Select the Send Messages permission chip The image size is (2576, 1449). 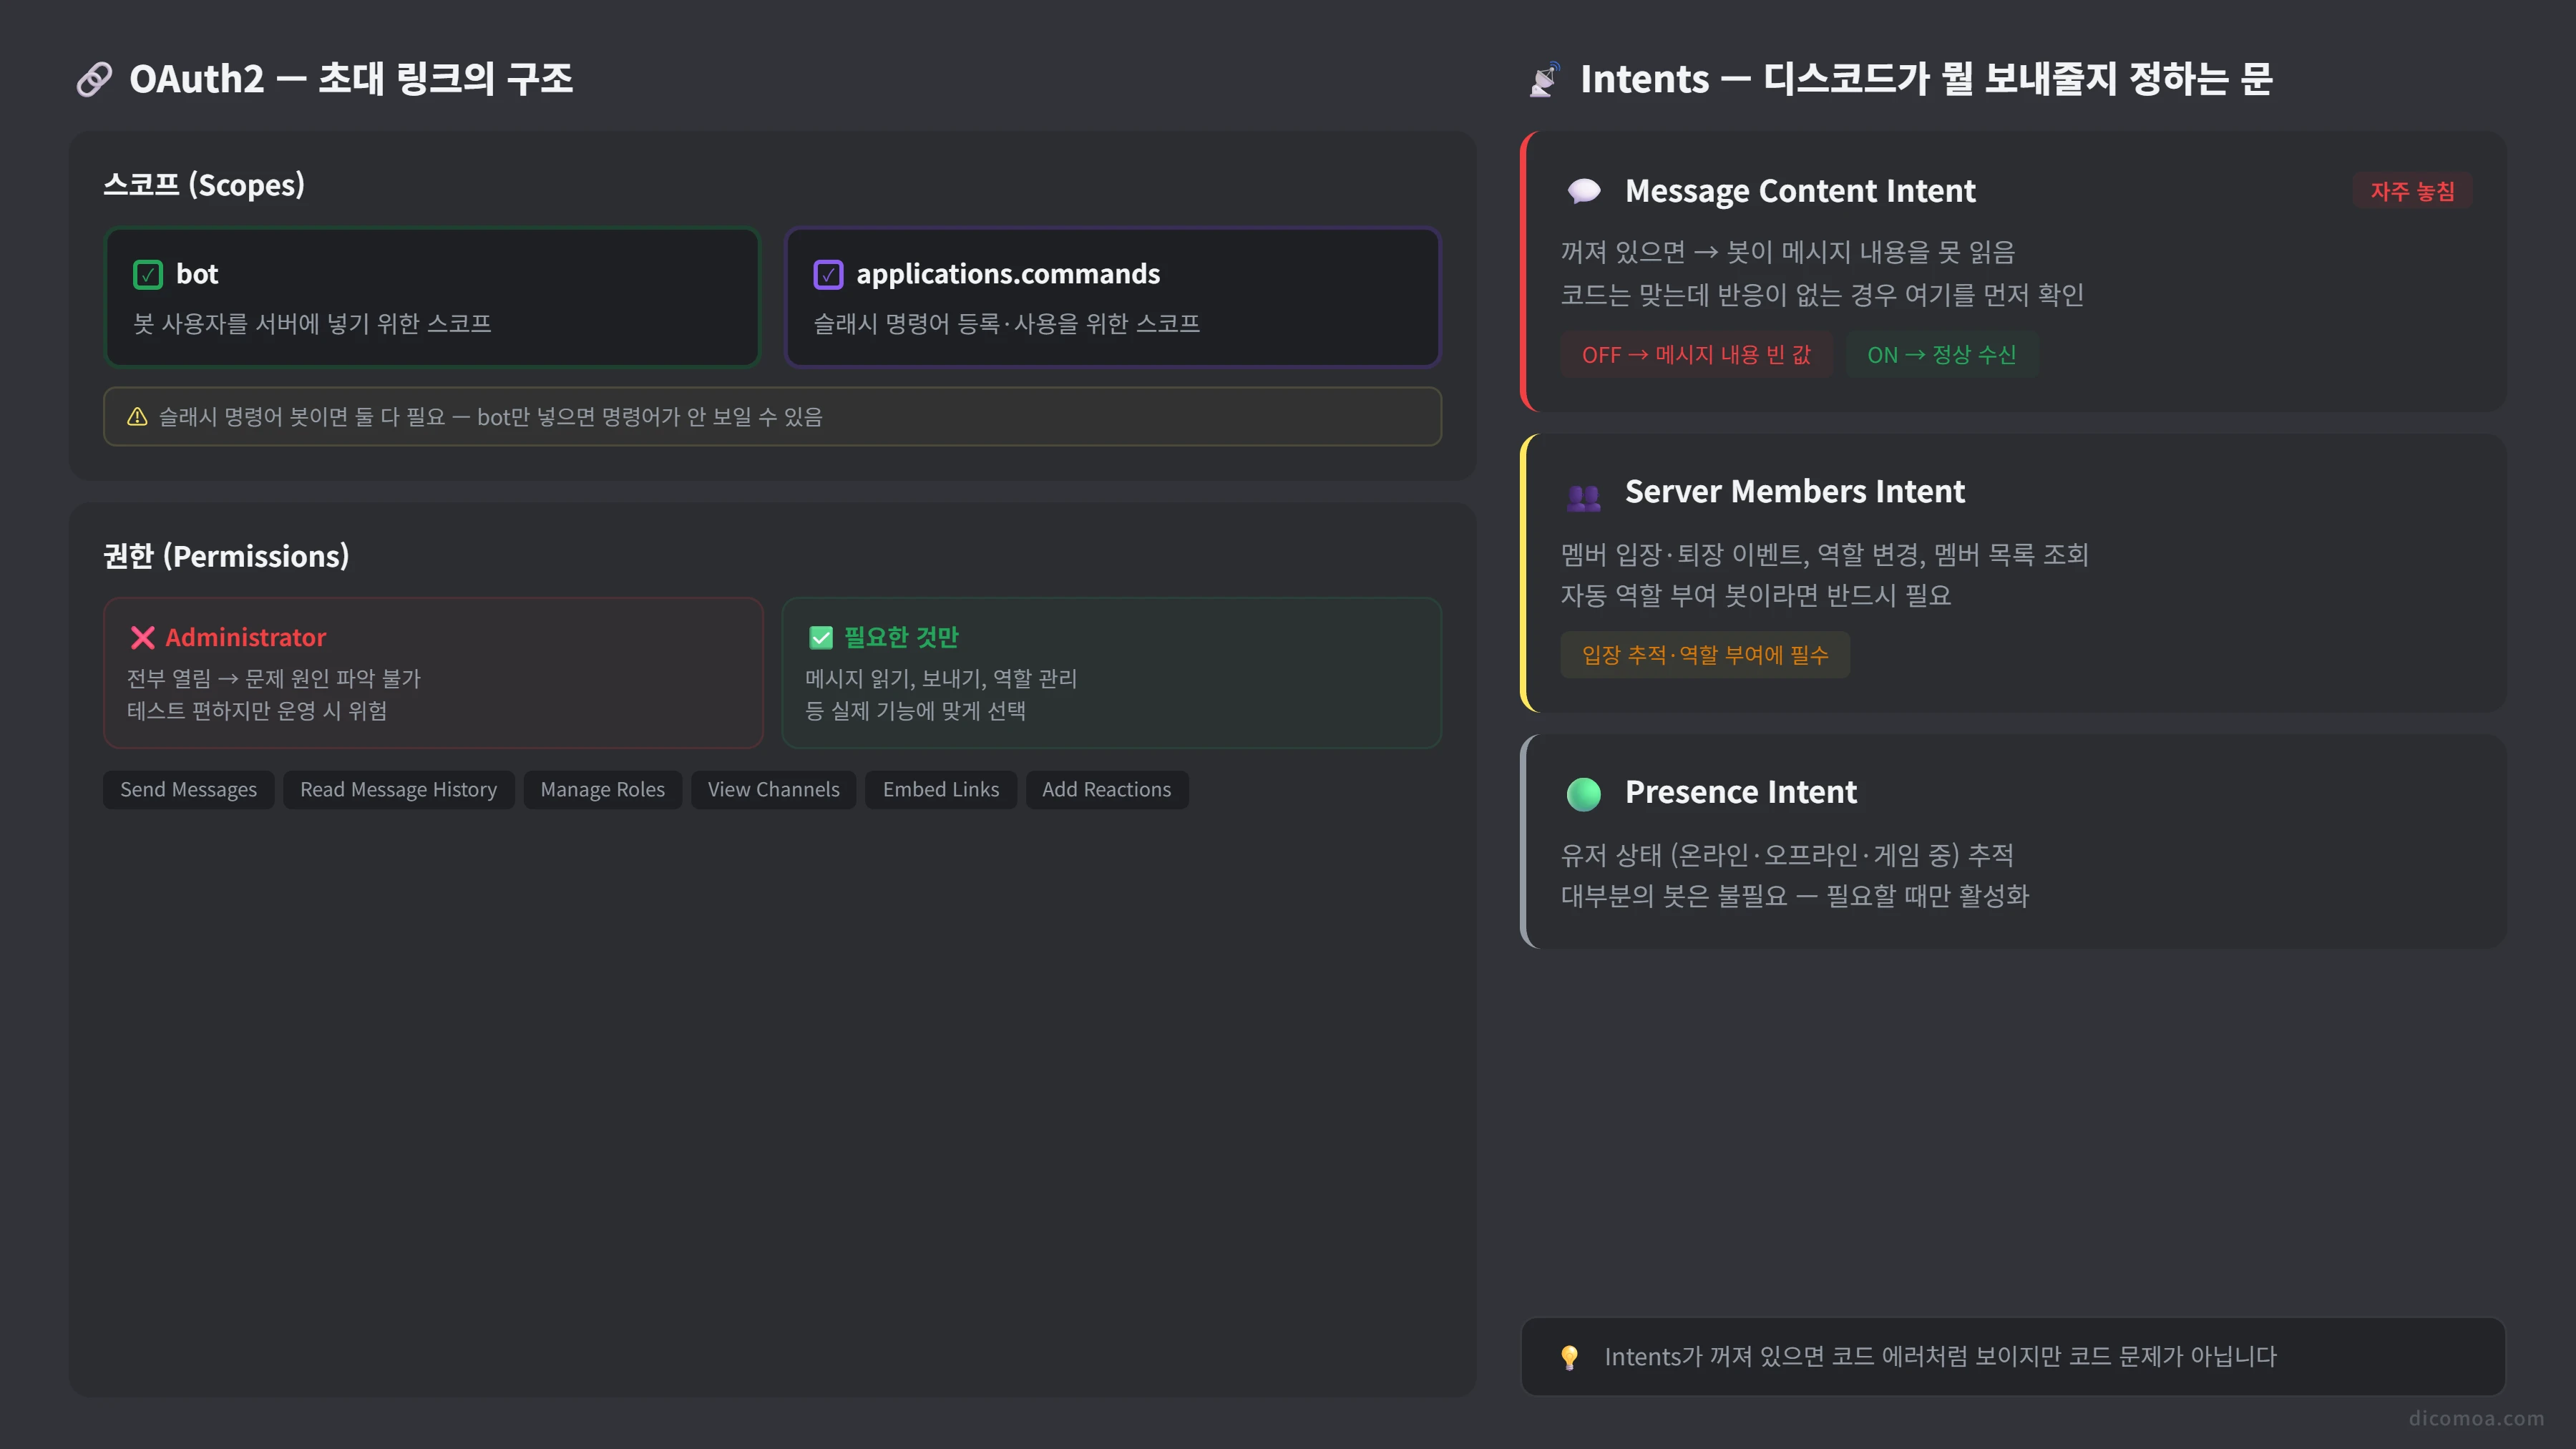188,790
